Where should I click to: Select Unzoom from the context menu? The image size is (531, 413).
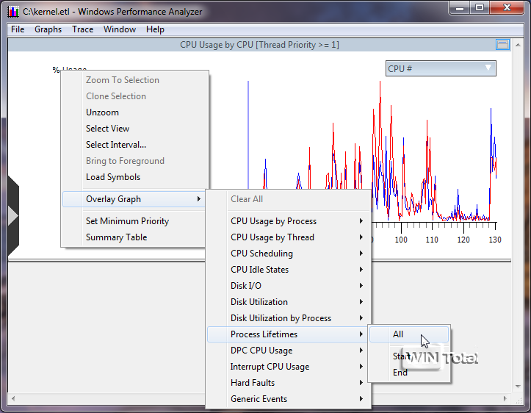click(102, 112)
